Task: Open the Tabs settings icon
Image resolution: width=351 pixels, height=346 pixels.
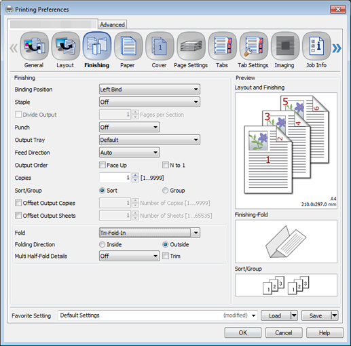Action: (x=222, y=46)
